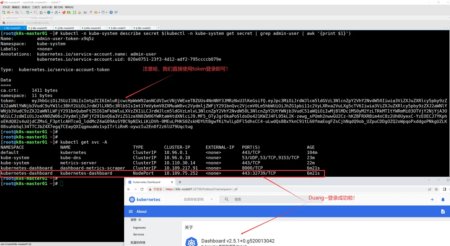Click the session properties gear-window icon
Viewport: 450px width, 246px height.
28,13
